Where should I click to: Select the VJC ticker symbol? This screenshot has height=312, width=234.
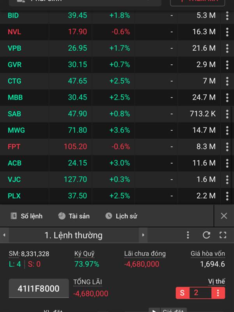point(14,180)
